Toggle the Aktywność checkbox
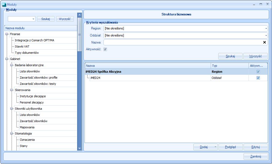This screenshot has width=272, height=164. pos(105,49)
